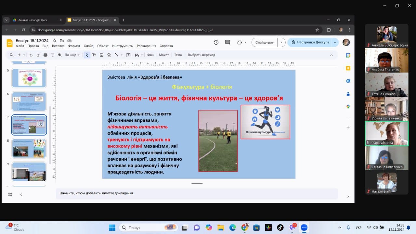Open the Правка menu
The width and height of the screenshot is (416, 234).
[33, 46]
